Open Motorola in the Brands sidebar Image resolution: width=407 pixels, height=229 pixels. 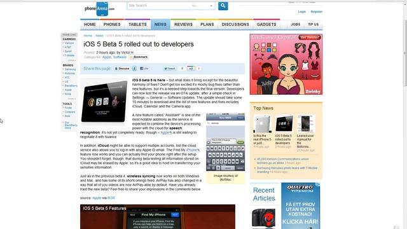pyautogui.click(x=69, y=74)
